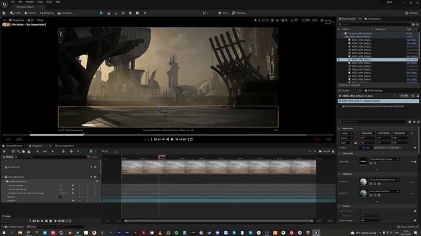Open the Build menu

coord(49,2)
